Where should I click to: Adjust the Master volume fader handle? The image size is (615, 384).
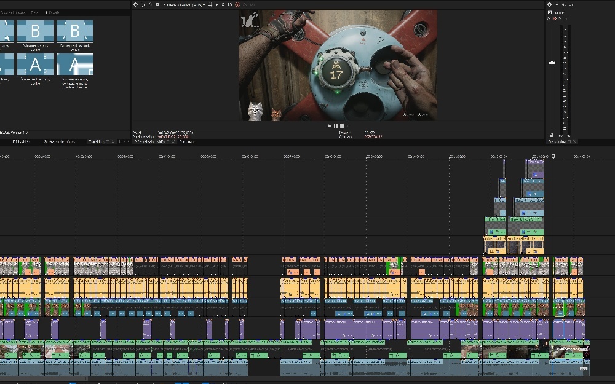click(x=552, y=63)
